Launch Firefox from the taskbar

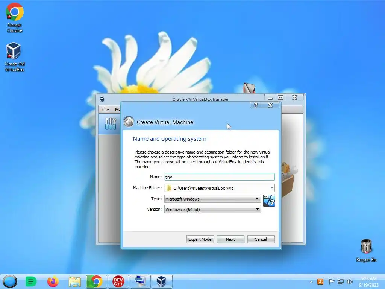click(53, 281)
